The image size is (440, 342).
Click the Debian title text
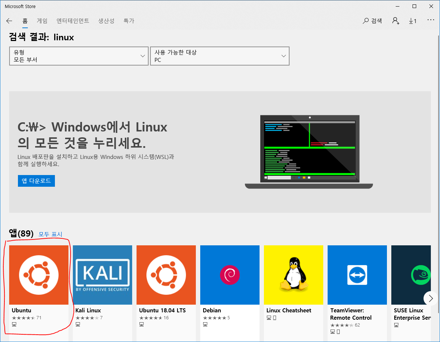(x=212, y=311)
